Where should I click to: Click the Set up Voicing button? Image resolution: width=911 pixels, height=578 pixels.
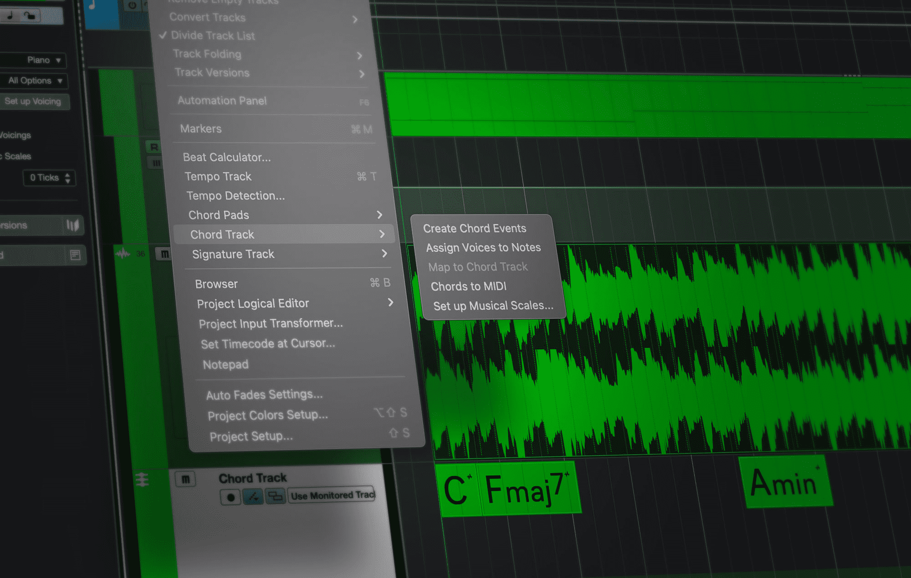pos(34,102)
